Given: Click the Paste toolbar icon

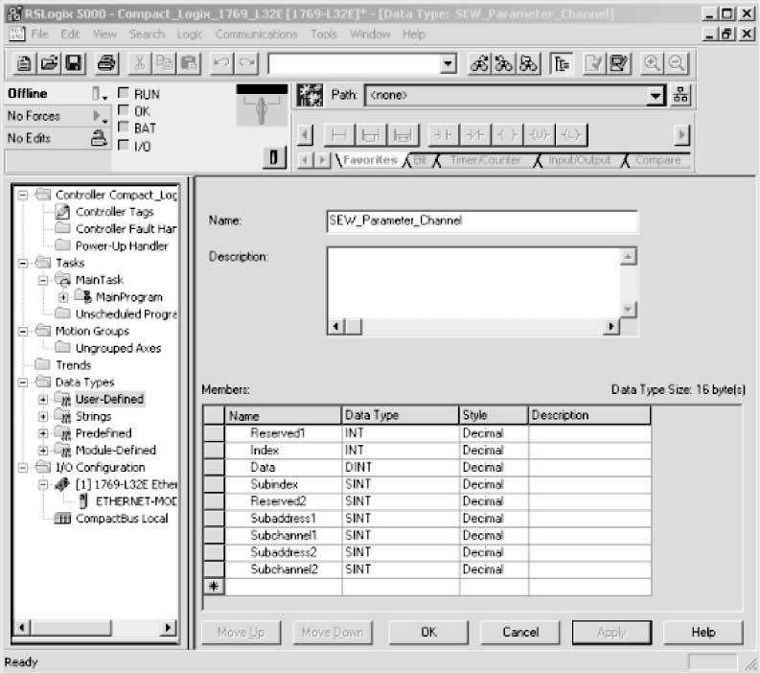Looking at the screenshot, I should click(189, 63).
